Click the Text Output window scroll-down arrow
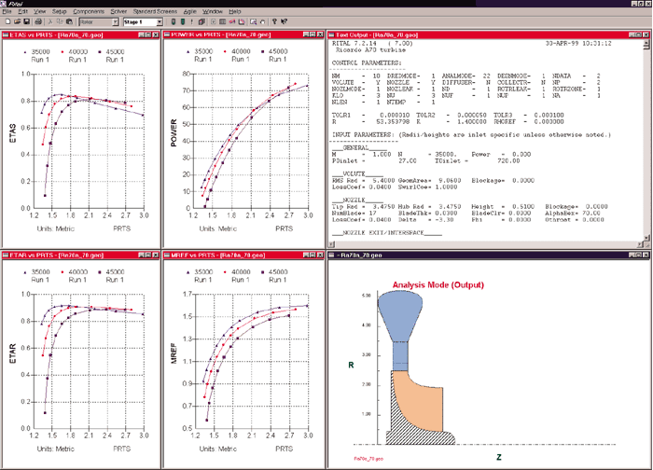The image size is (653, 470). click(646, 238)
